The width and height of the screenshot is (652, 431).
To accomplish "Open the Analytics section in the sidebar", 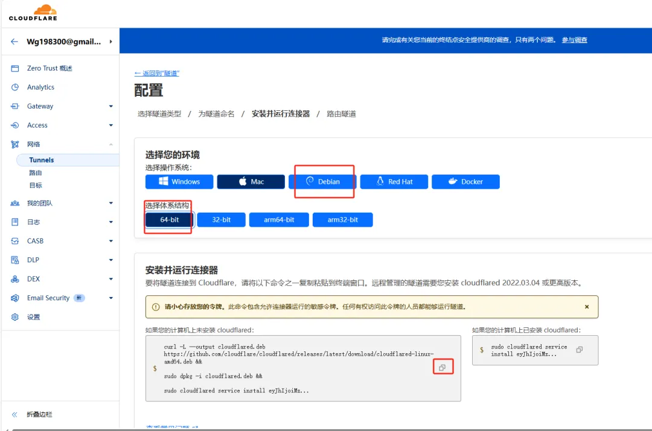I will [41, 87].
